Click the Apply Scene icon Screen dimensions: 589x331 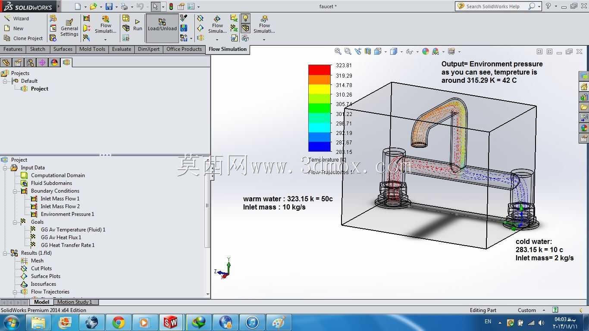[435, 51]
